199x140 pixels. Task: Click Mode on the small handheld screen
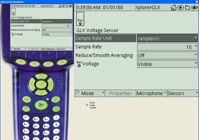tap(18, 49)
